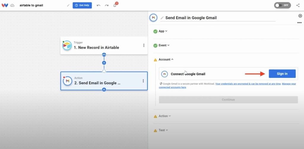
Task: Click the warning icon next to Action
Action: point(155,116)
